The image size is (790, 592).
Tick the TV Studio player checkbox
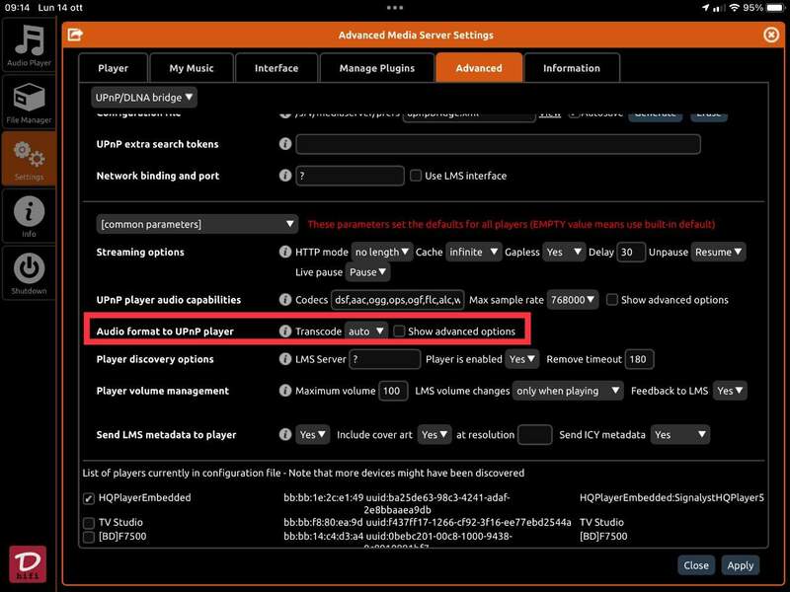click(x=89, y=523)
